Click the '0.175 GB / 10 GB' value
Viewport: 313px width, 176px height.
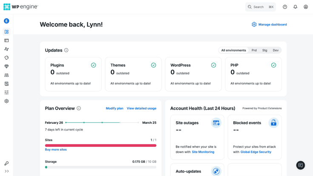tap(144, 162)
